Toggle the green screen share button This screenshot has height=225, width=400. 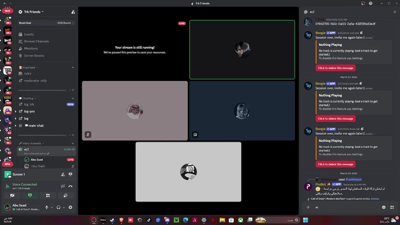click(x=30, y=195)
